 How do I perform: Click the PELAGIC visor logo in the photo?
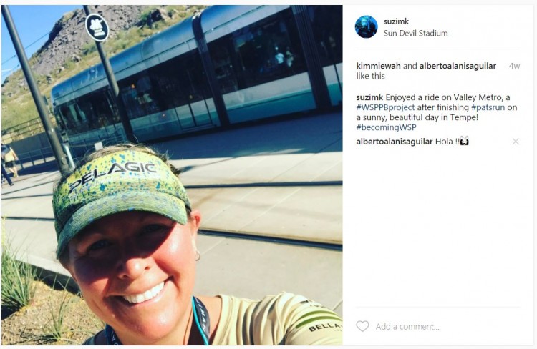tap(112, 176)
